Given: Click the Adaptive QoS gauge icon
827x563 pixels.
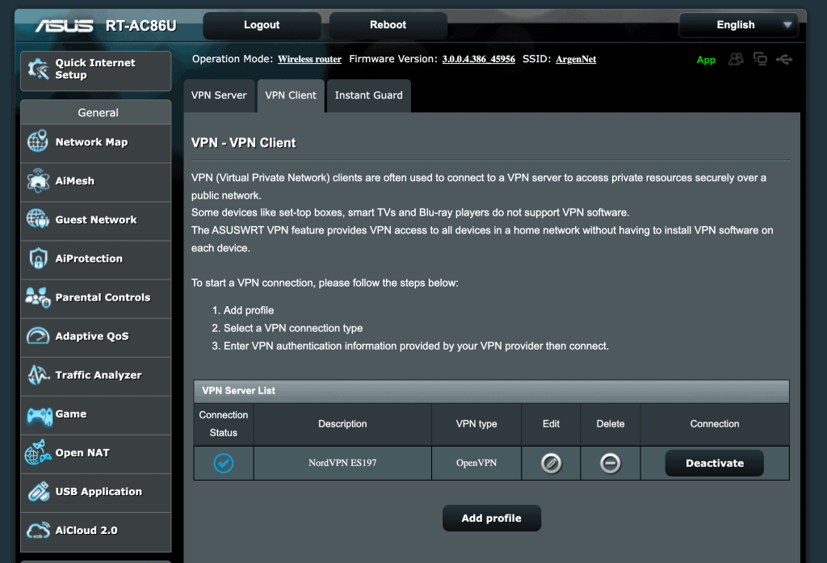Looking at the screenshot, I should (38, 335).
